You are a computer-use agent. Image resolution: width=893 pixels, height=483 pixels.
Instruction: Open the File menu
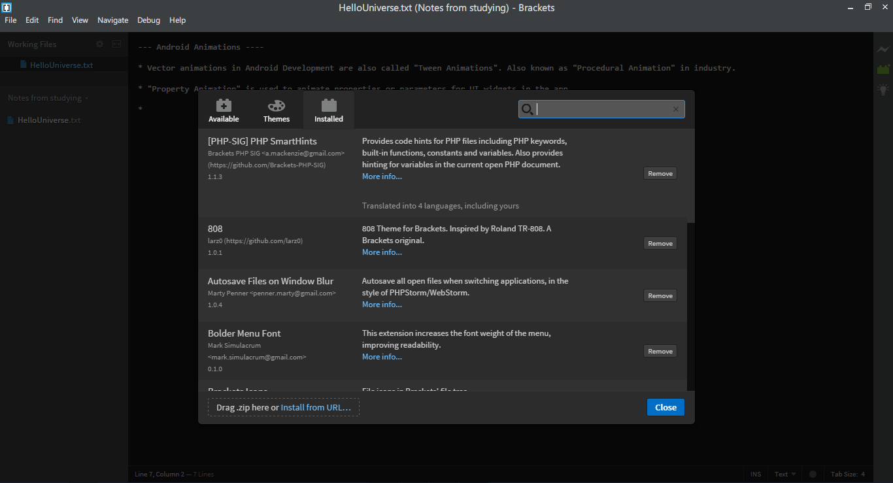(10, 20)
